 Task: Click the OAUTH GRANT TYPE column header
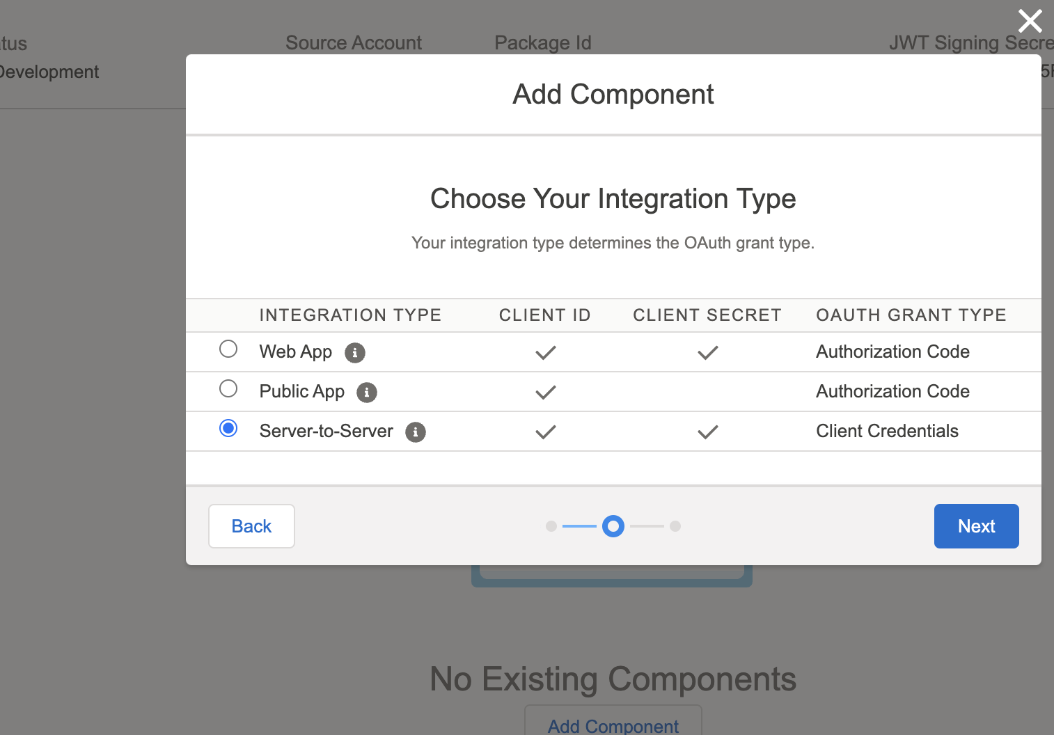click(911, 315)
